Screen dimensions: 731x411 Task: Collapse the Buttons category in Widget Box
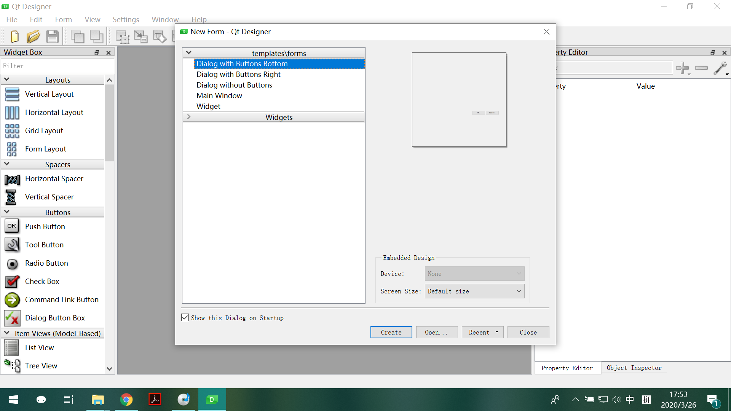point(6,212)
